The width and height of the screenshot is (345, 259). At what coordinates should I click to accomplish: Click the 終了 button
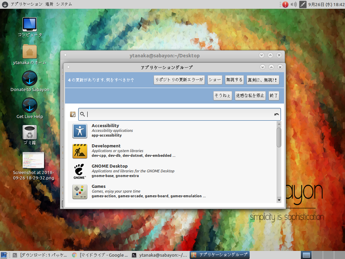[x=274, y=95]
